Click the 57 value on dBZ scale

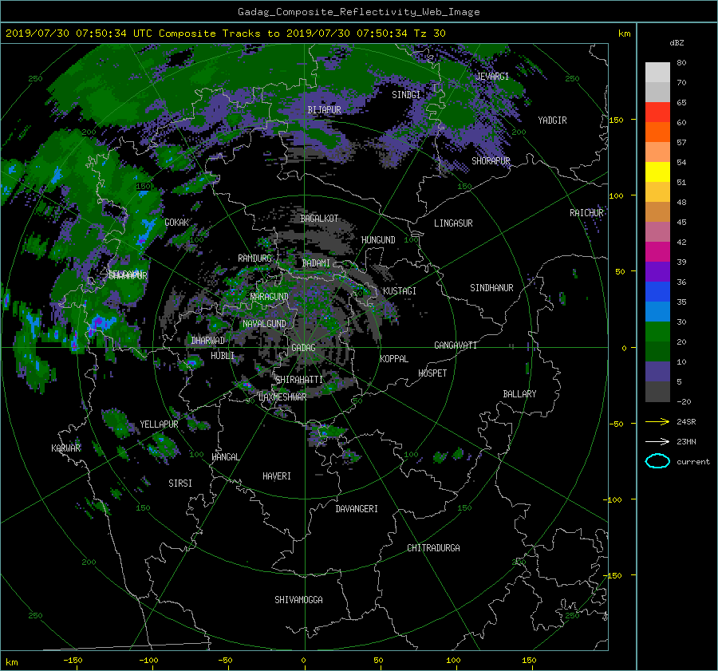click(x=681, y=143)
